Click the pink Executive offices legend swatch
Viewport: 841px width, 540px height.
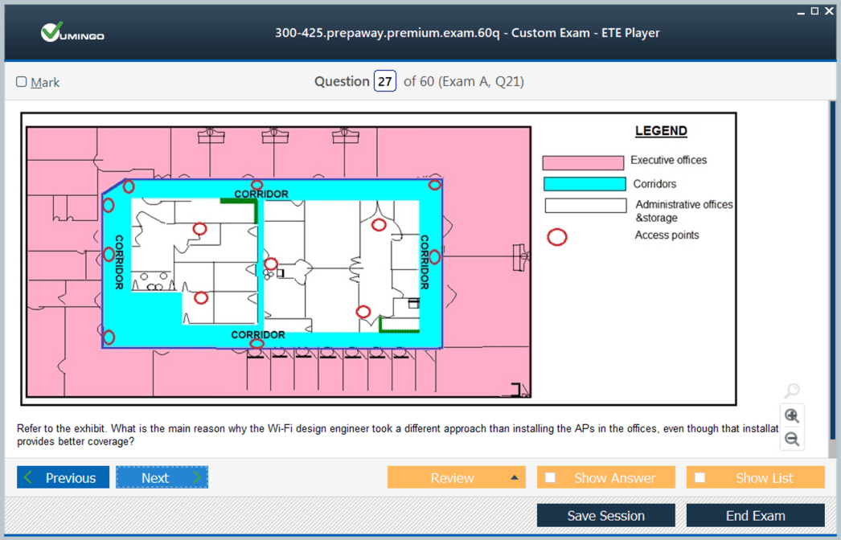(583, 162)
